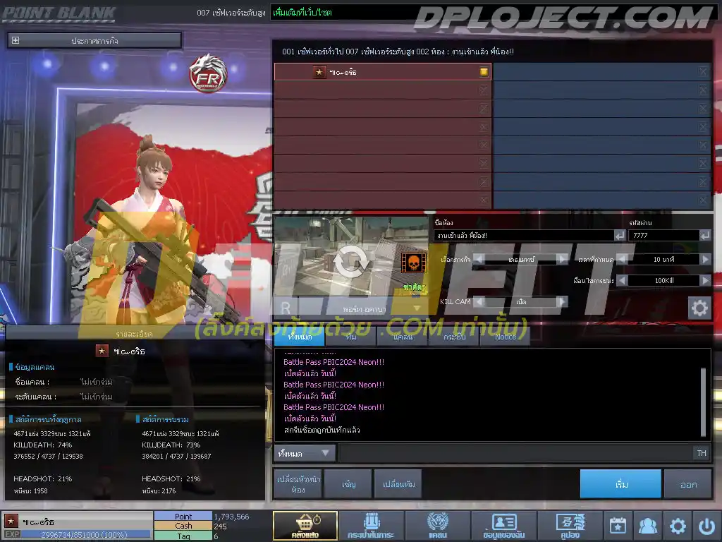Click the เพิ่มเติมที่เว็บไซต์ link at top
The image size is (722, 542).
pos(302,13)
